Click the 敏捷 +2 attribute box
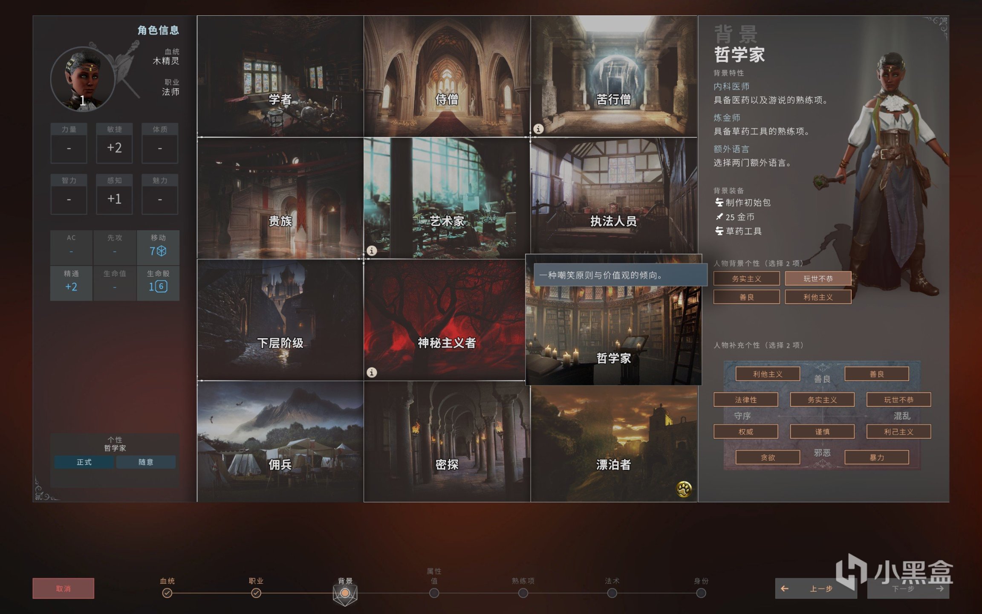Screen dimensions: 982x614 click(x=114, y=143)
